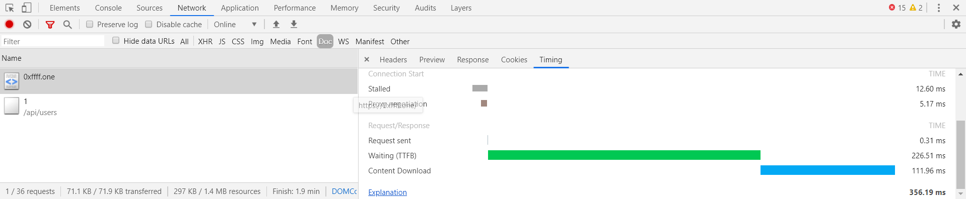Open network settings gear icon
This screenshot has width=966, height=199.
click(x=956, y=24)
